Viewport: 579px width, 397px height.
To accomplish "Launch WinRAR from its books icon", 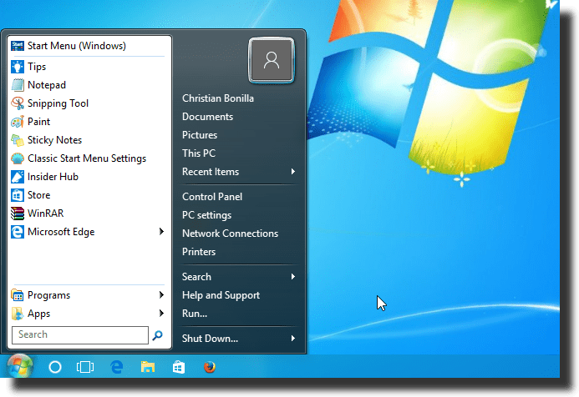I will click(x=18, y=214).
